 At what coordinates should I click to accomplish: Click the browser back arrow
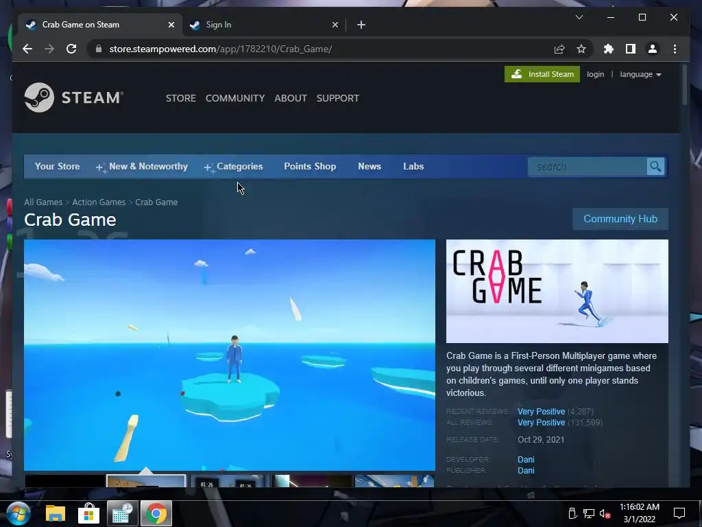[x=27, y=49]
